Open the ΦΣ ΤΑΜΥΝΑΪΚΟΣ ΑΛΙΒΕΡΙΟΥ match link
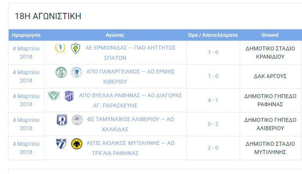Screen dimensions: 302x174 [130, 124]
